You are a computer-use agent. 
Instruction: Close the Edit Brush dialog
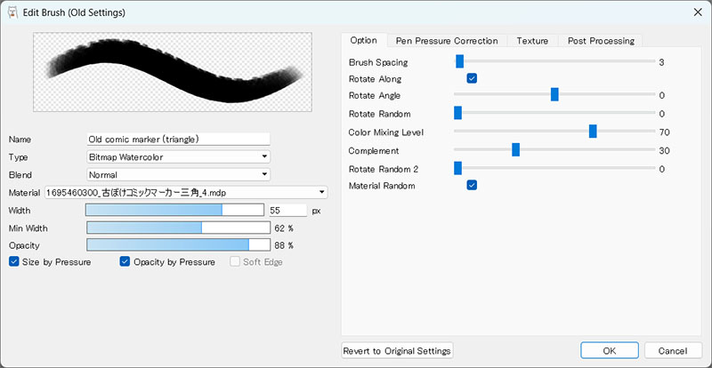pos(698,12)
